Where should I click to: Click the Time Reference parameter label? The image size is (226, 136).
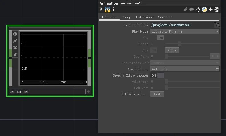(x=136, y=25)
